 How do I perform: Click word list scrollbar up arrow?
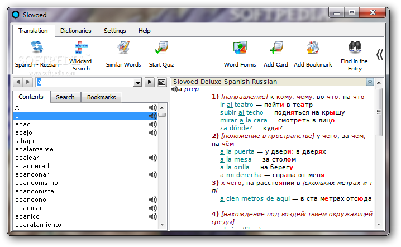tap(162, 107)
